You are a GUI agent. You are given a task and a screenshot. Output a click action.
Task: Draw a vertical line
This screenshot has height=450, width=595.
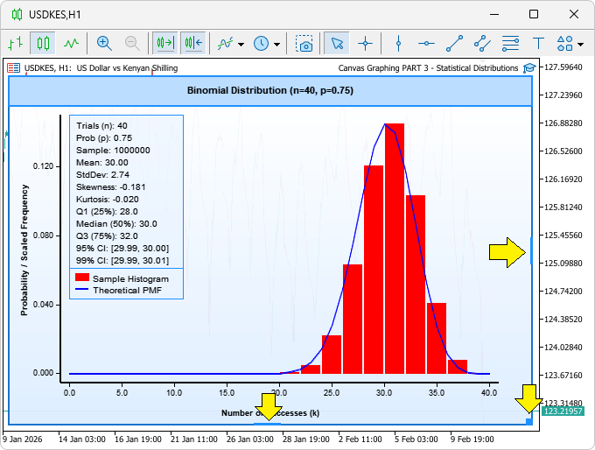click(398, 42)
